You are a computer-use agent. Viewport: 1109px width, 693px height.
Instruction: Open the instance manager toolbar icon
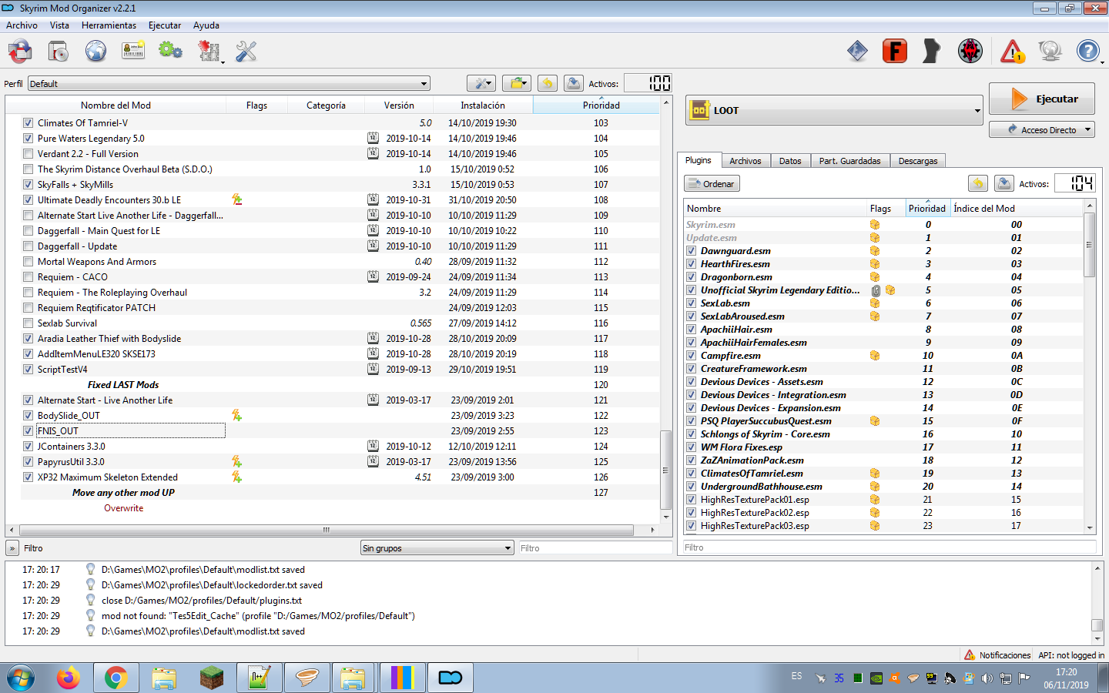[x=21, y=52]
